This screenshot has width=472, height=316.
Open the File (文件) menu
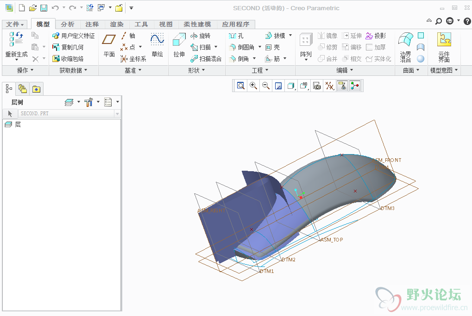[x=14, y=25]
